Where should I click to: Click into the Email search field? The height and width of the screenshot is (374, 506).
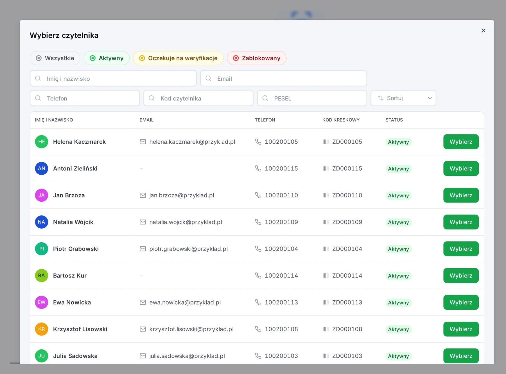pyautogui.click(x=283, y=78)
